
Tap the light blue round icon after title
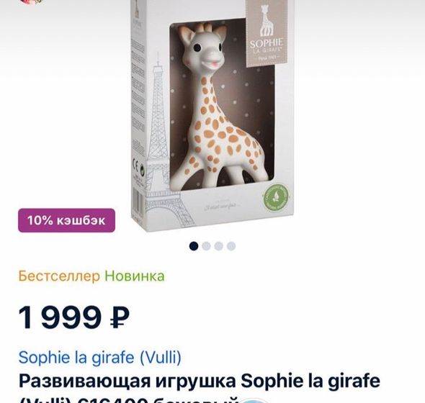[x=254, y=400]
